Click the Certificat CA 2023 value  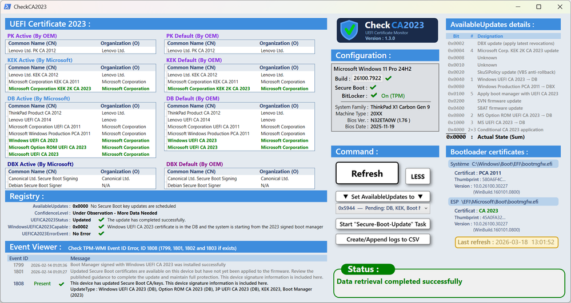(x=488, y=211)
